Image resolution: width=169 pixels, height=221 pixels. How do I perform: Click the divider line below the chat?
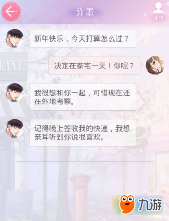pos(85,161)
